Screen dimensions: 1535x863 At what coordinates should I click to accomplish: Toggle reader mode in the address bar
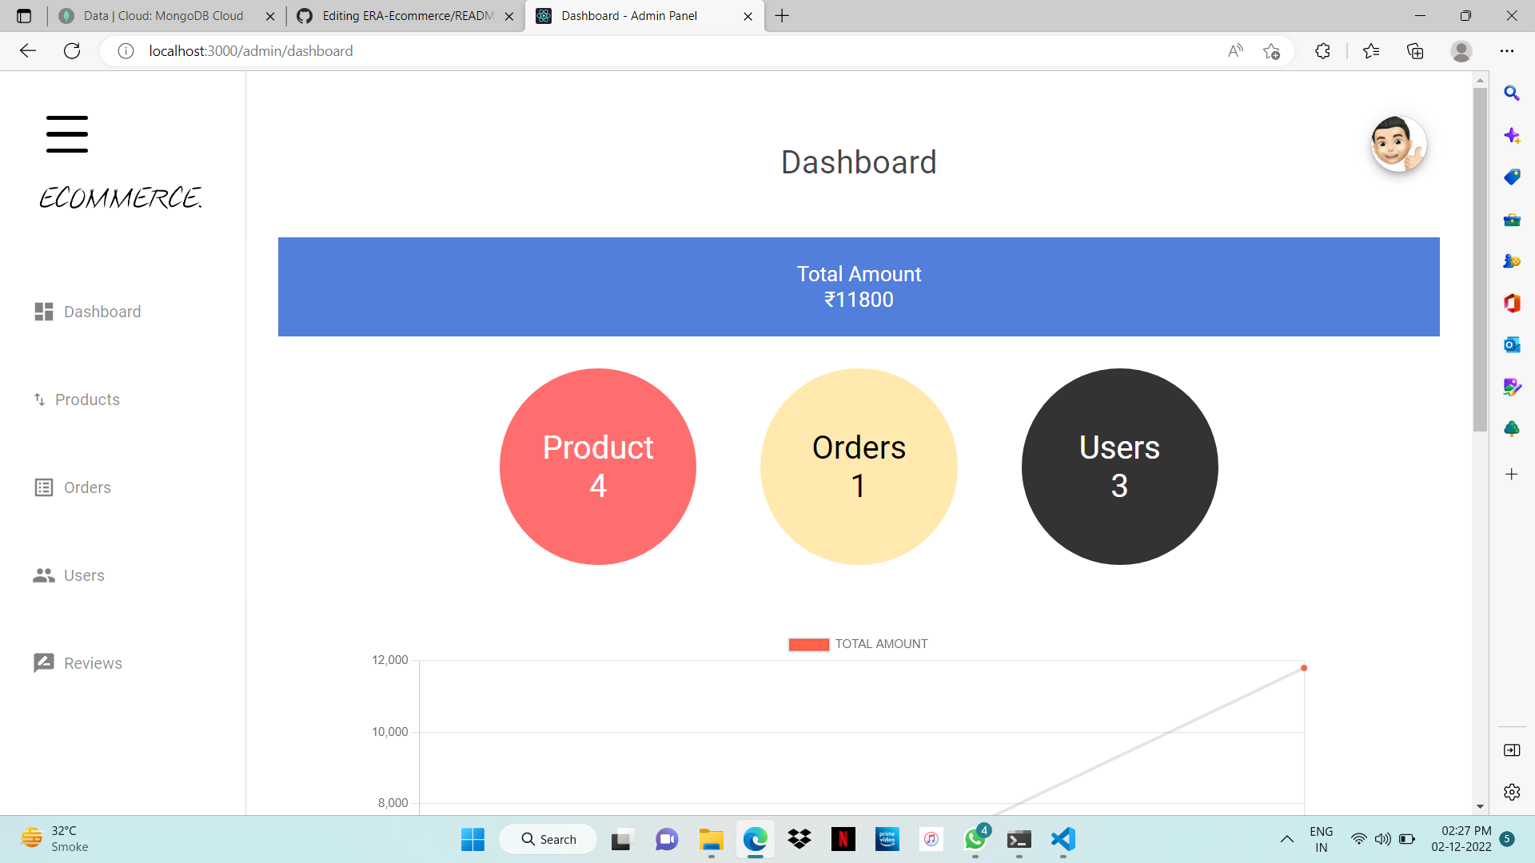1235,50
